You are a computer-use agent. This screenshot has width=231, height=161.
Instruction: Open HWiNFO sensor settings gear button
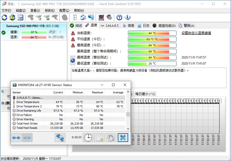111,138
